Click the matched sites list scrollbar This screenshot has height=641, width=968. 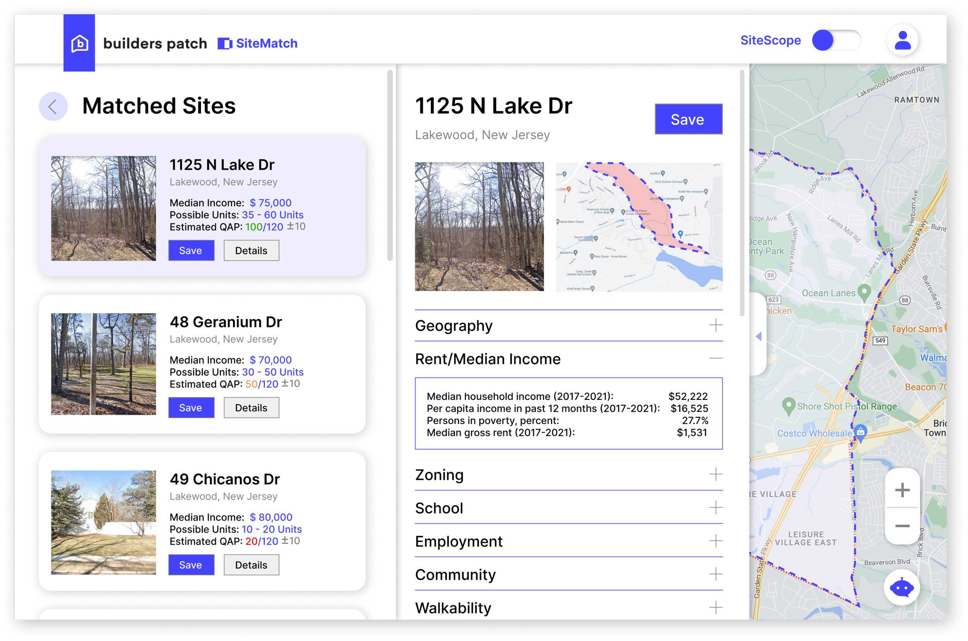point(390,166)
